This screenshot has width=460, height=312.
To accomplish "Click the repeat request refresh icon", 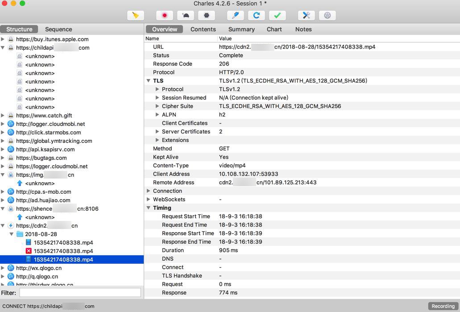I will [257, 15].
